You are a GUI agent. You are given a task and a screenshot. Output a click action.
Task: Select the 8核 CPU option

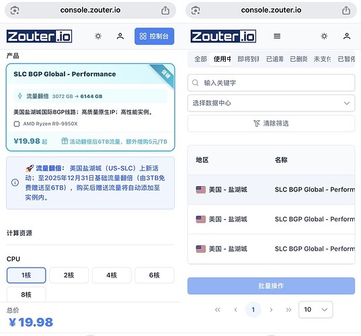(x=26, y=294)
